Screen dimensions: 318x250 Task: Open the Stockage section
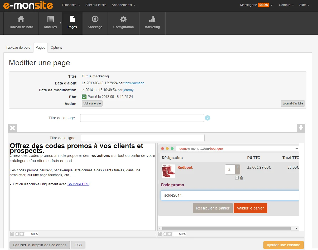(95, 23)
